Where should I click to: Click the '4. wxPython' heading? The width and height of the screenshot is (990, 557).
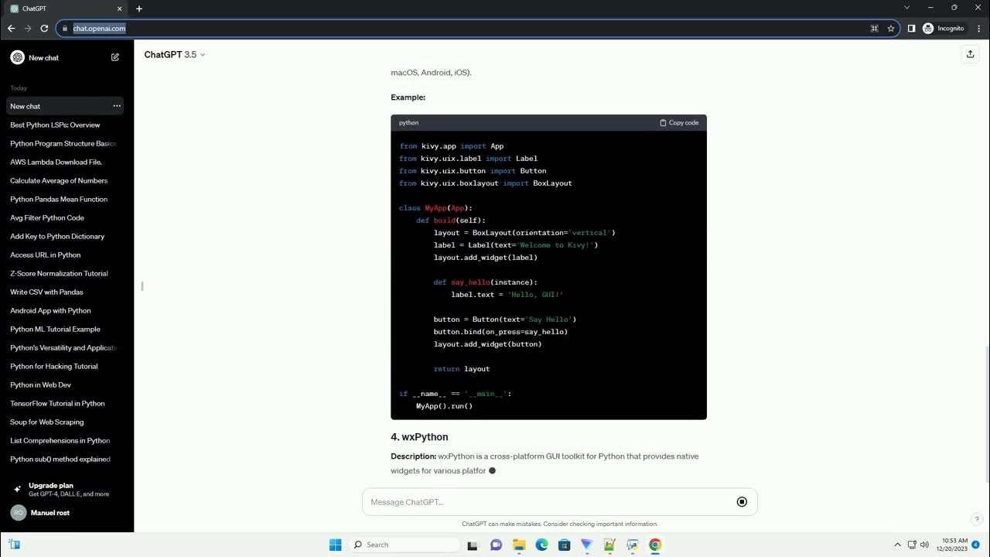pos(419,437)
